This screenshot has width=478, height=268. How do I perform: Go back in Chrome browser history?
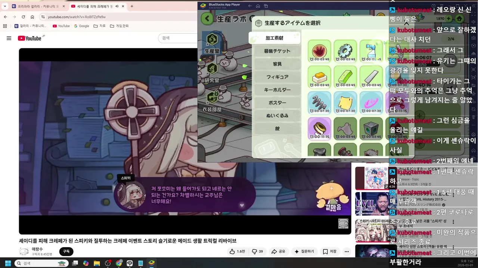coord(5,17)
